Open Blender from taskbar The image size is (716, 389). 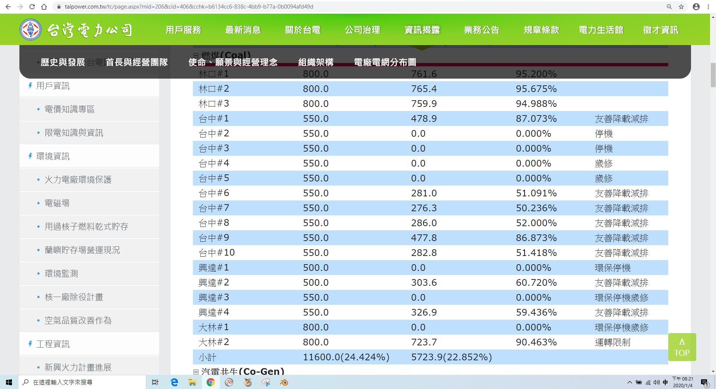pos(284,382)
